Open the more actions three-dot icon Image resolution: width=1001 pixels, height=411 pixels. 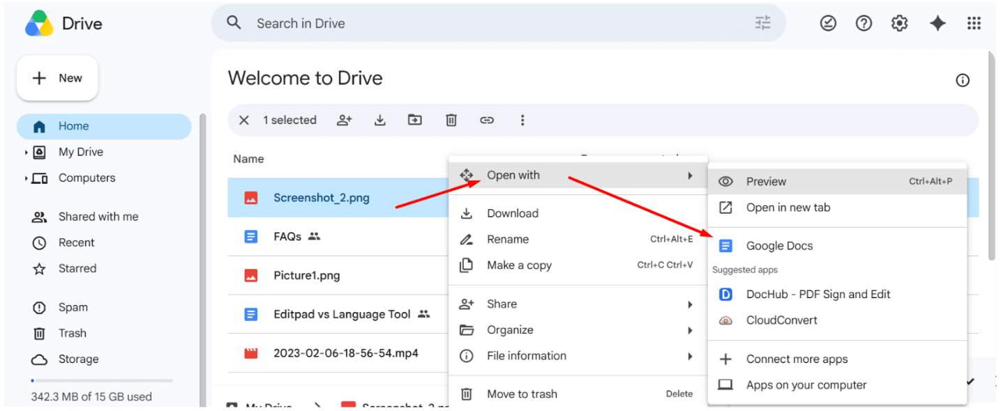coord(522,121)
